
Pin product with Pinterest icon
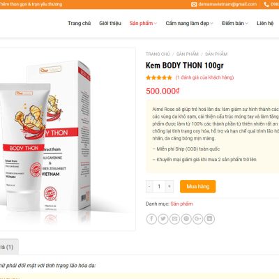[186, 219]
